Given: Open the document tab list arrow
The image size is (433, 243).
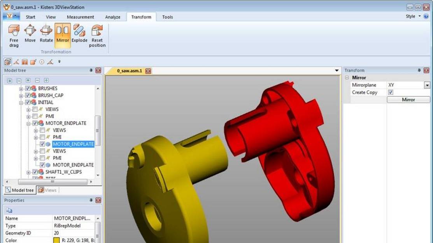Looking at the screenshot, I should click(x=337, y=71).
